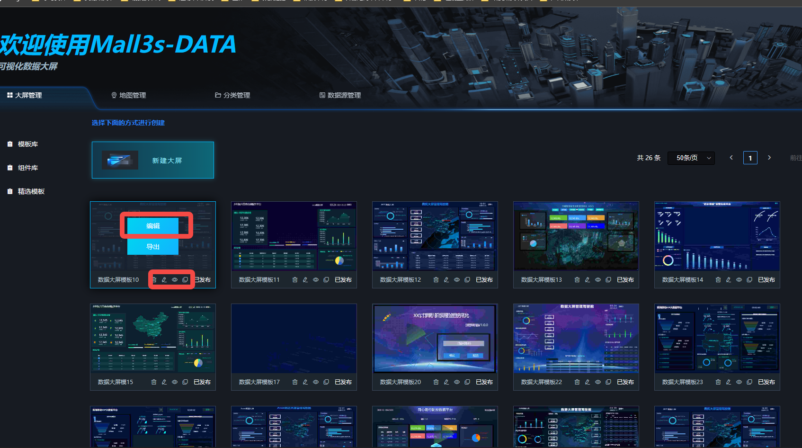Click 新建大屏 to create a screen
The height and width of the screenshot is (448, 802).
pyautogui.click(x=153, y=160)
